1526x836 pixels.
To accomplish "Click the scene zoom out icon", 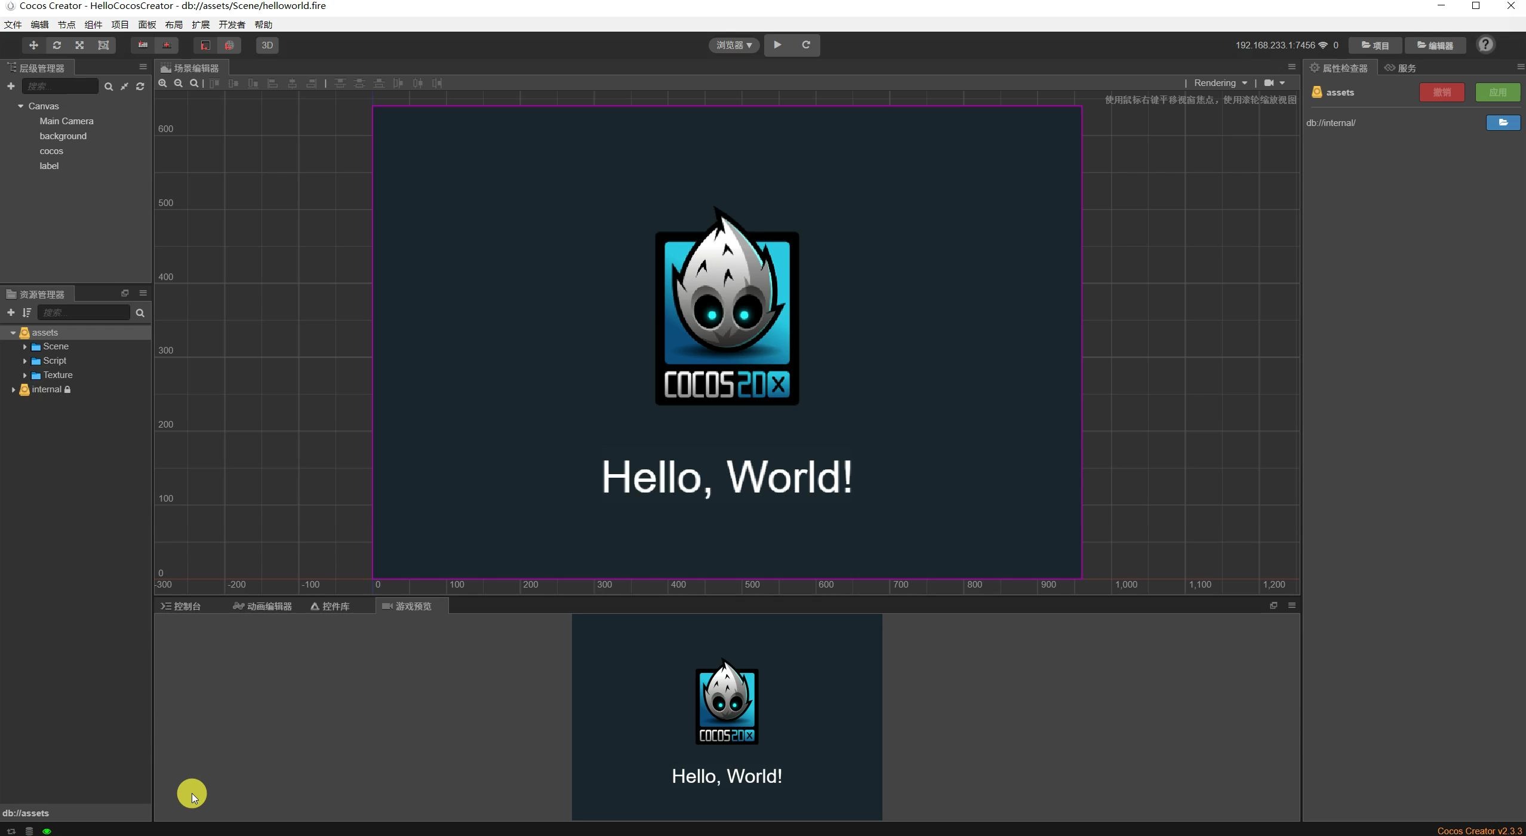I will tap(178, 84).
